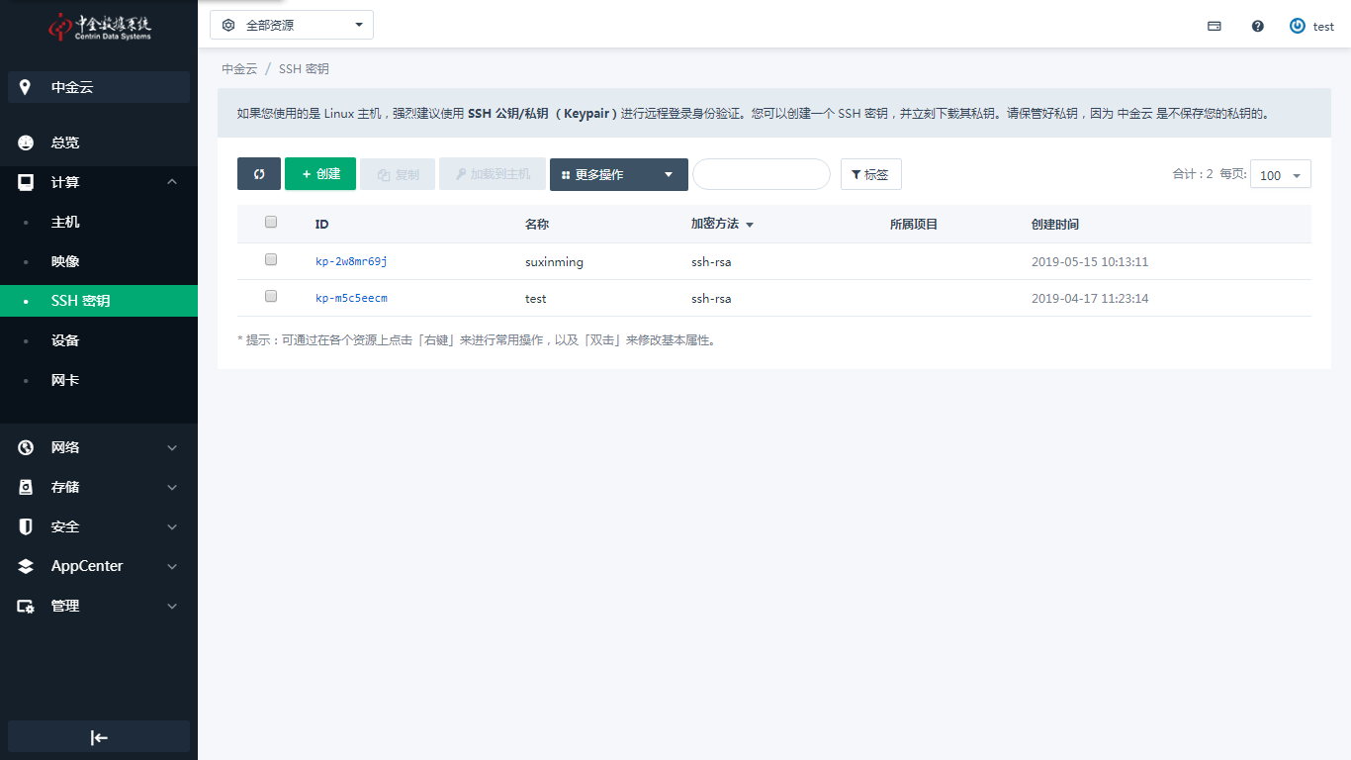Click the name cell suxinming
Viewport: 1351px width, 760px height.
tap(554, 262)
